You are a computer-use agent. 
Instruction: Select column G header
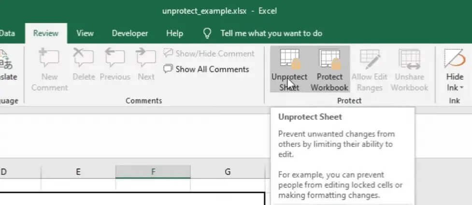click(x=228, y=172)
